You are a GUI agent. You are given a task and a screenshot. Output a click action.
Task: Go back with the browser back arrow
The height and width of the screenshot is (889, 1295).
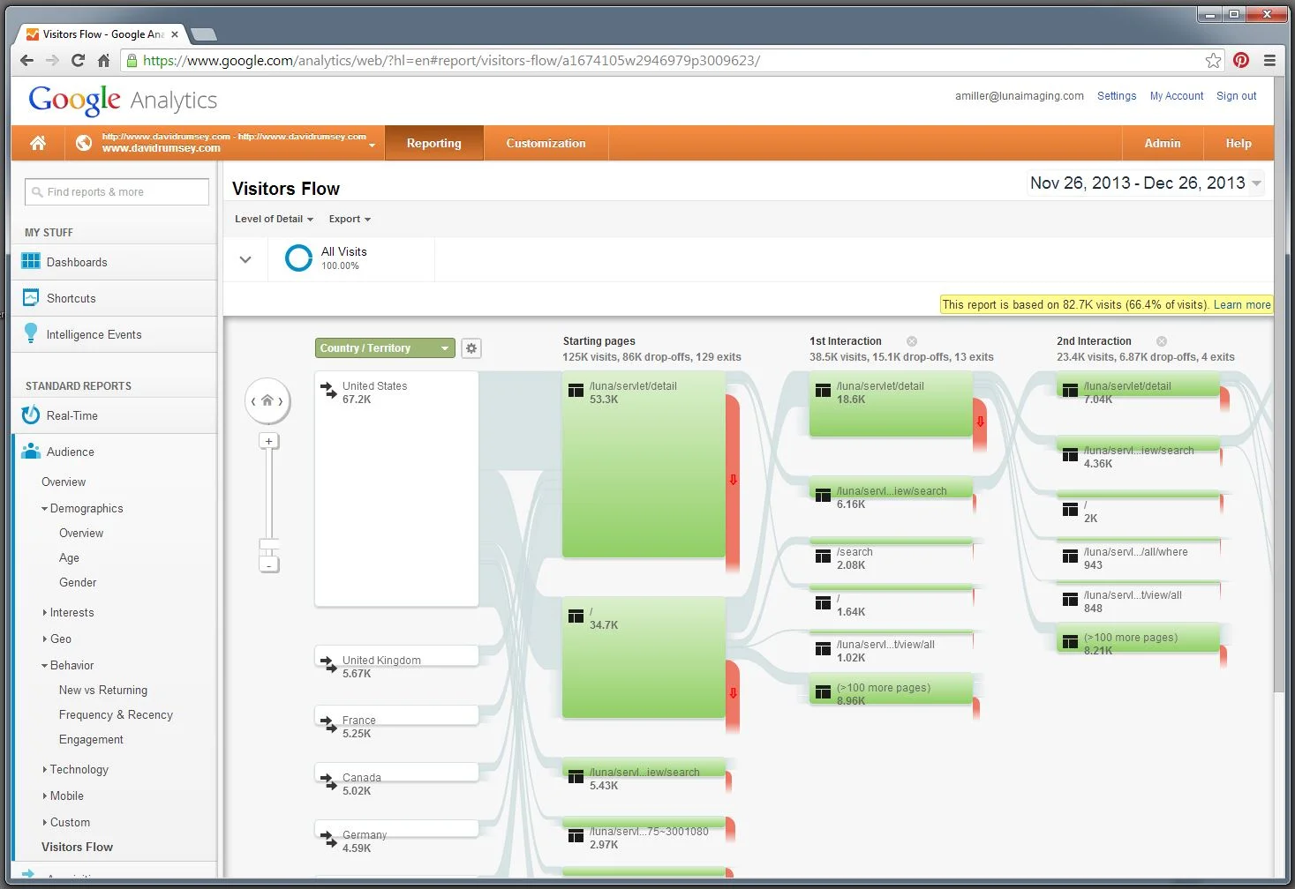point(26,60)
